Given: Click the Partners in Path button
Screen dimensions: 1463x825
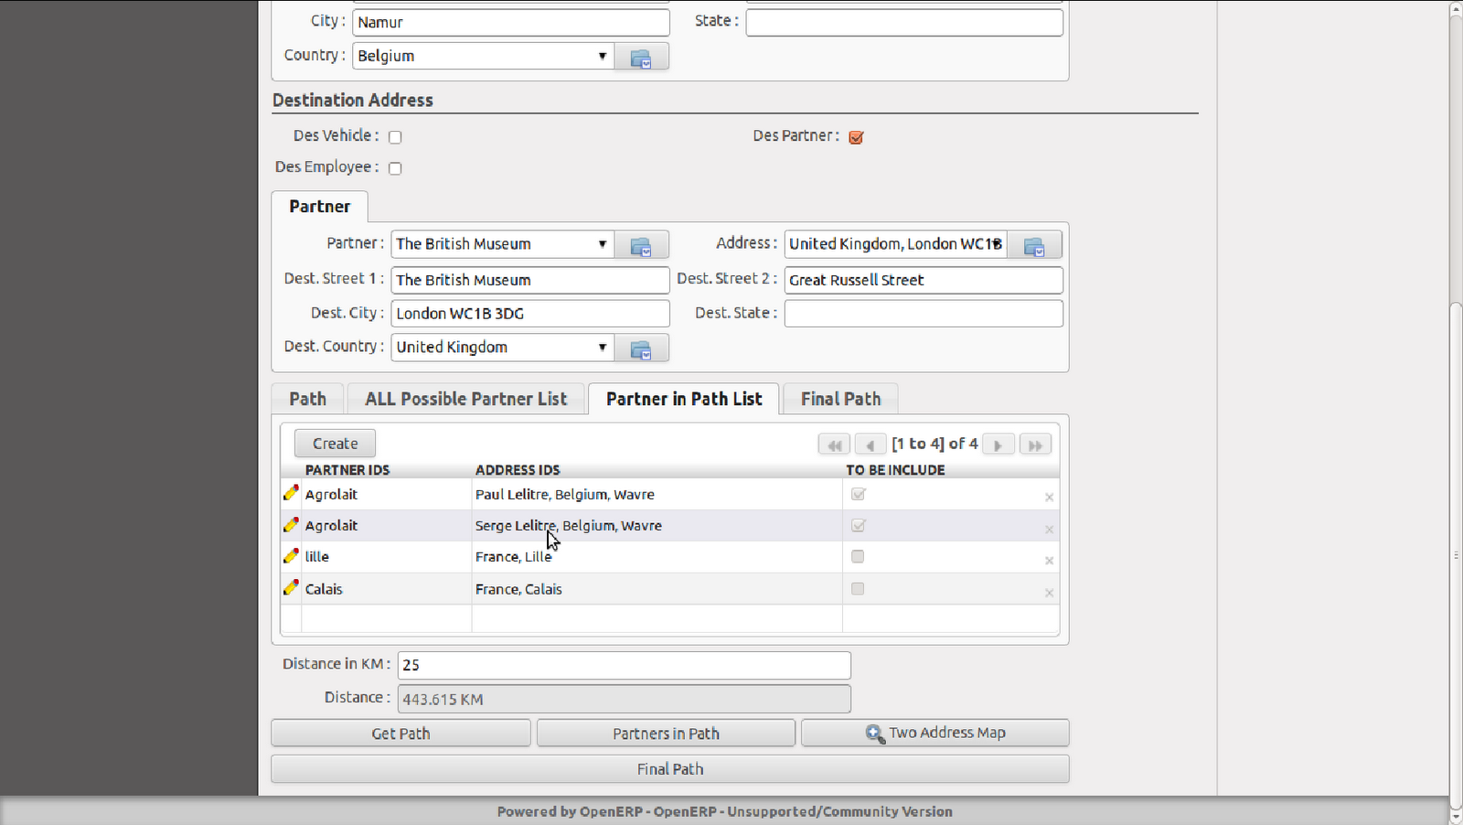Looking at the screenshot, I should (666, 734).
